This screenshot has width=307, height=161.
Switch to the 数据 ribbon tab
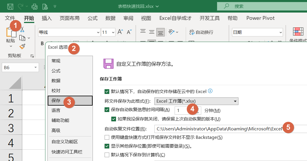tap(110, 18)
